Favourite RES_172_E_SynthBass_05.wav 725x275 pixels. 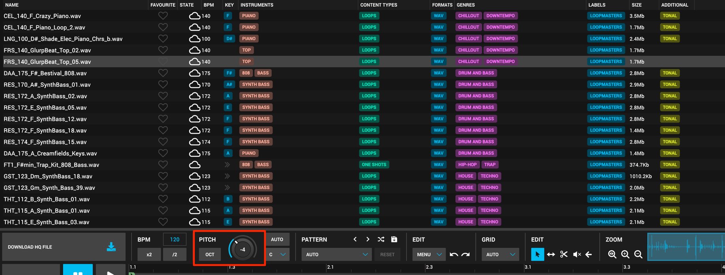pyautogui.click(x=163, y=107)
